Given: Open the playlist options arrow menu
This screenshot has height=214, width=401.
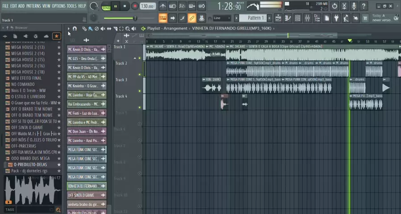Looking at the screenshot, I should [x=69, y=29].
